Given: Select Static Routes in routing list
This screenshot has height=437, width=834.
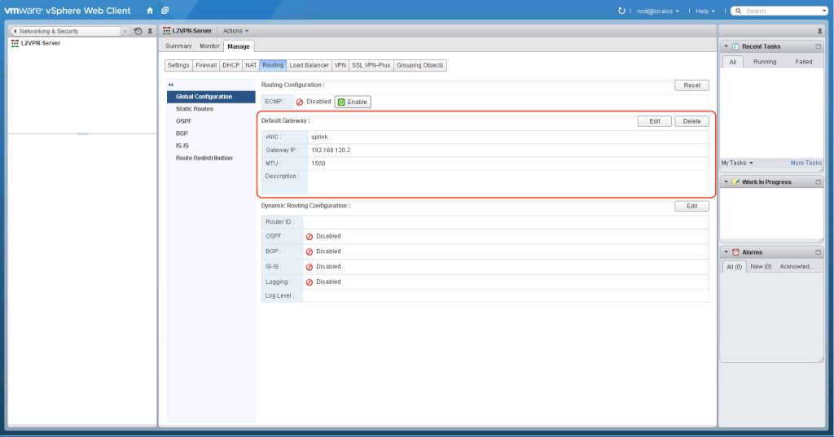Looking at the screenshot, I should click(x=211, y=109).
